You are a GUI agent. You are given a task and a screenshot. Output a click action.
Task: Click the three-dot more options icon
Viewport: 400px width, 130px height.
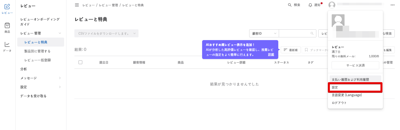(x=392, y=5)
